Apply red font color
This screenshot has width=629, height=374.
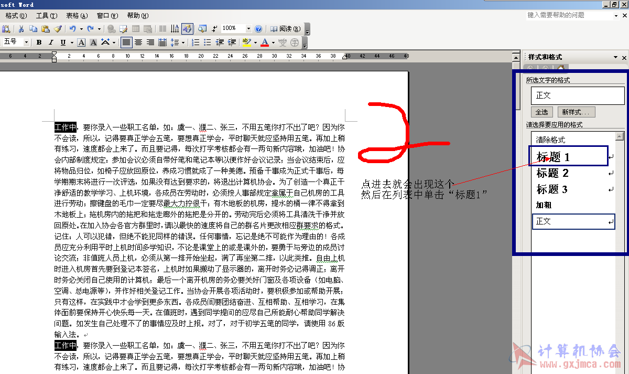click(x=265, y=42)
